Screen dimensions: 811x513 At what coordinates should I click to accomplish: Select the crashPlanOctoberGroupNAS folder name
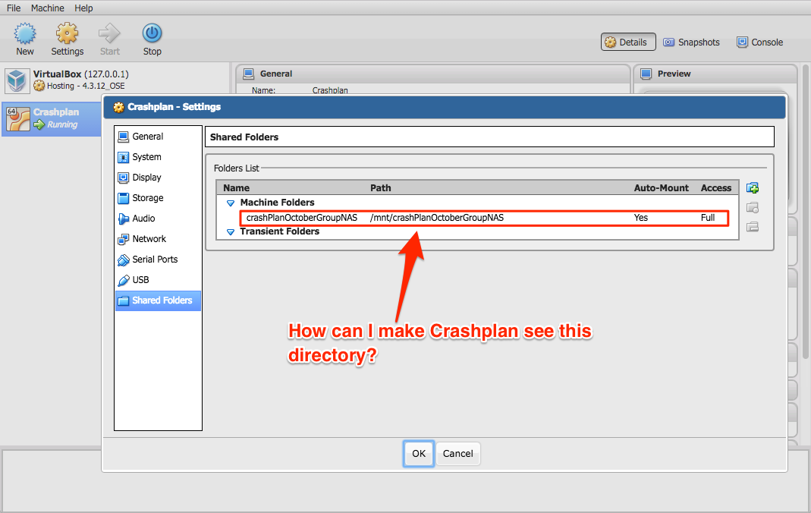[x=301, y=218]
